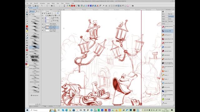The image size is (200, 112).
Task: Open the Layer menu
Action: point(48,3)
